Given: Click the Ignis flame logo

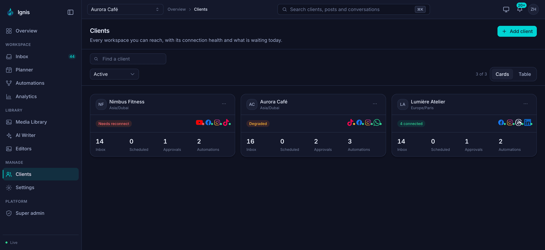Looking at the screenshot, I should click(10, 12).
